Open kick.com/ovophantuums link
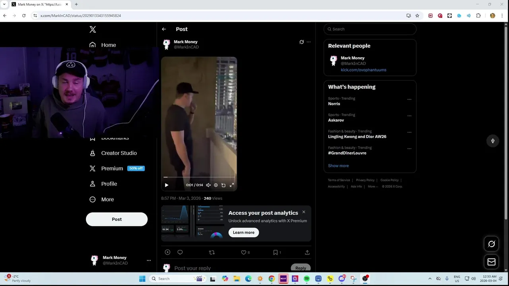Image resolution: width=509 pixels, height=286 pixels. click(x=363, y=70)
